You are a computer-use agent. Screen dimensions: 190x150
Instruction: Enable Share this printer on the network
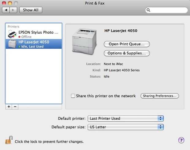point(73,96)
